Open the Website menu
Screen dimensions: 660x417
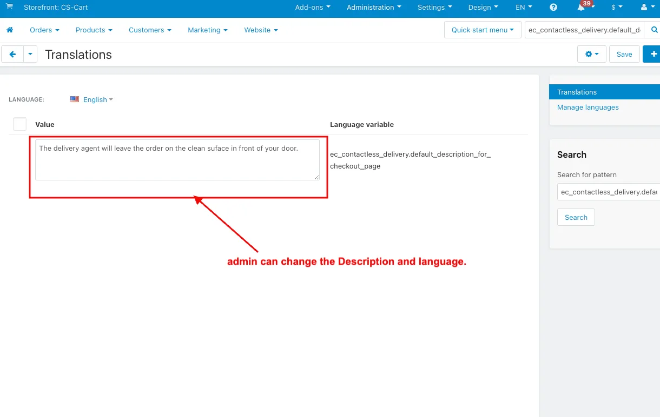click(261, 30)
